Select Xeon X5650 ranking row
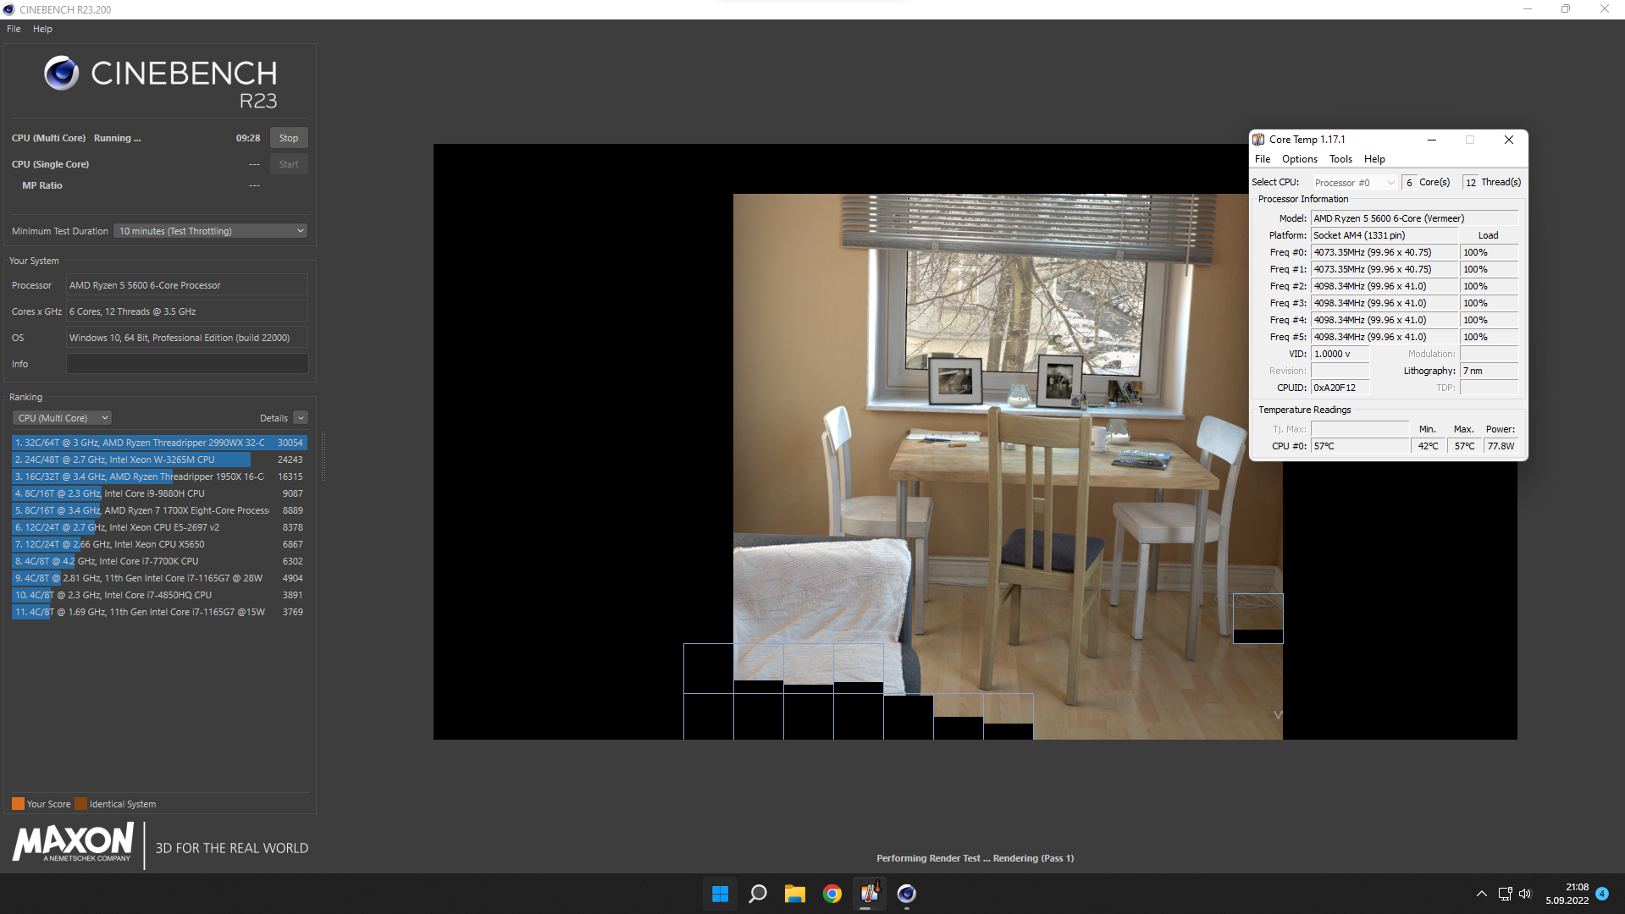 click(159, 544)
